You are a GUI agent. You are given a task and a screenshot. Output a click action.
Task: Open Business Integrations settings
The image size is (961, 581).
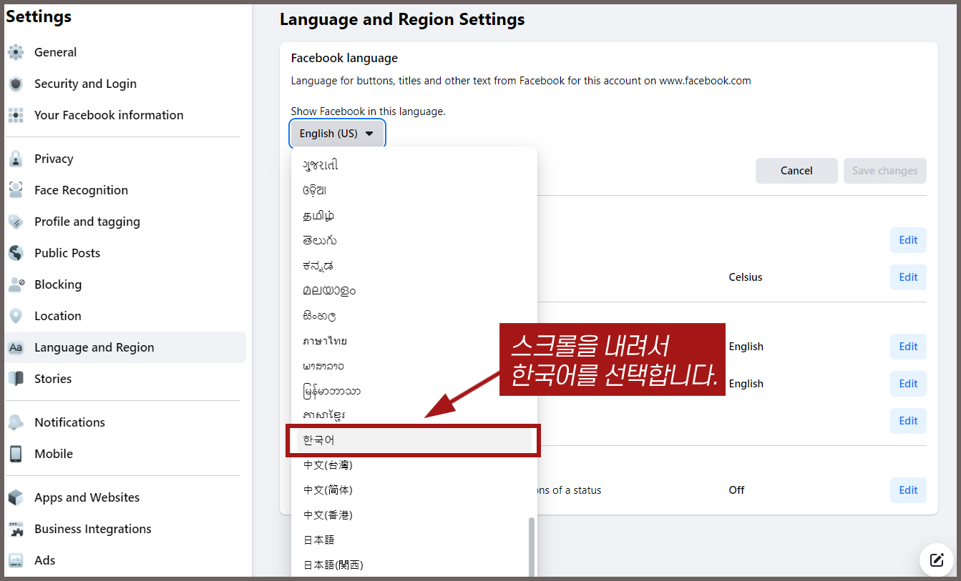(x=125, y=529)
